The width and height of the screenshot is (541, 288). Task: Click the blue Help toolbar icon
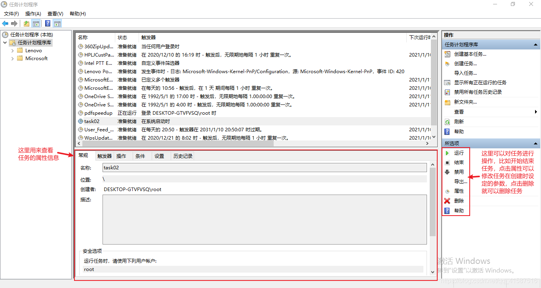pos(48,23)
